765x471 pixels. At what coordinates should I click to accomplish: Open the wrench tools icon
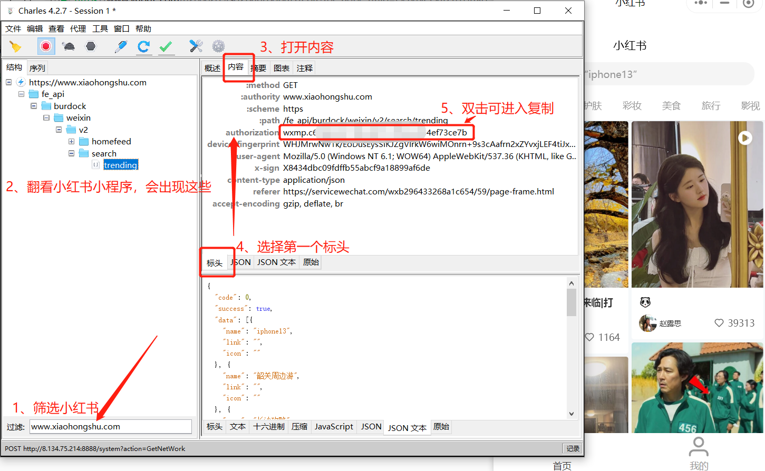pos(196,46)
